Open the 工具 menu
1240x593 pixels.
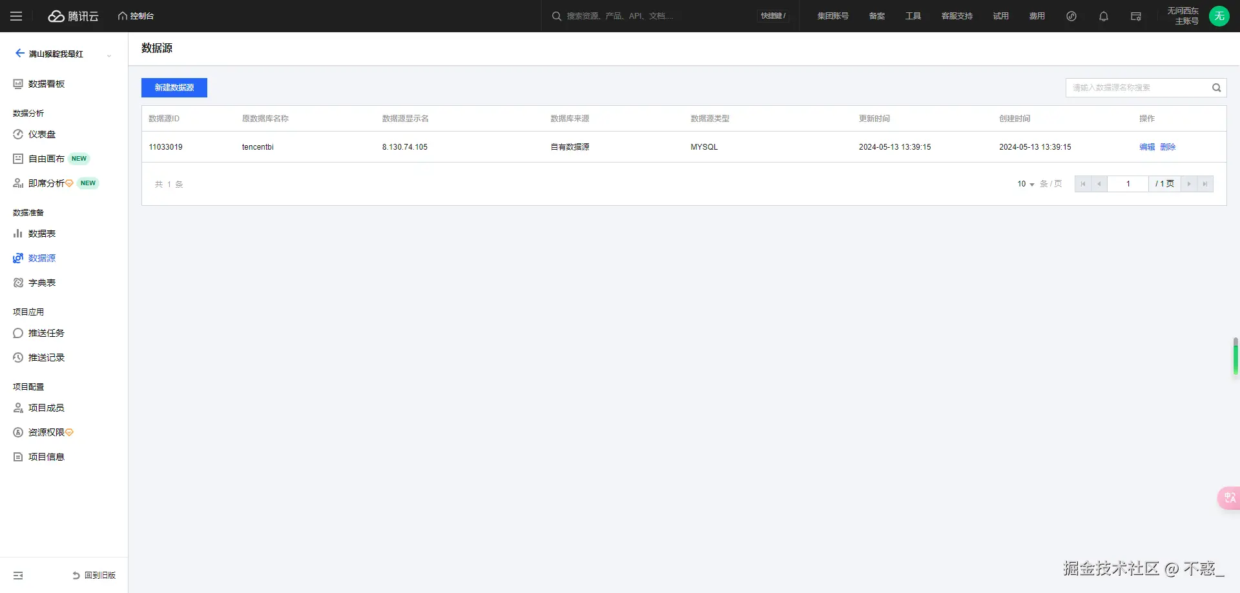point(913,16)
